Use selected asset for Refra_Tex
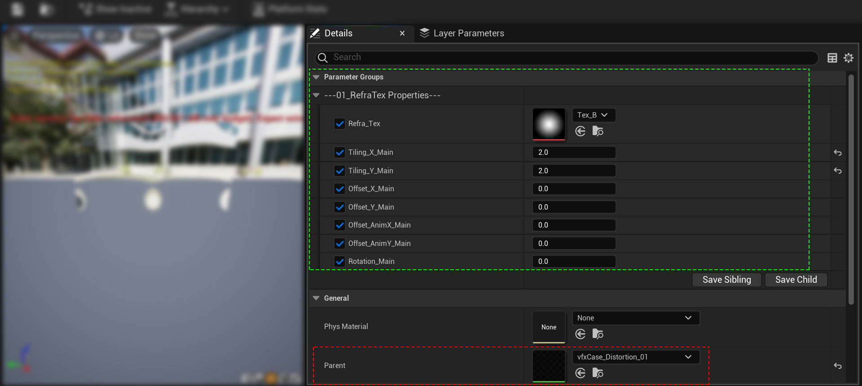The image size is (862, 386). [580, 131]
